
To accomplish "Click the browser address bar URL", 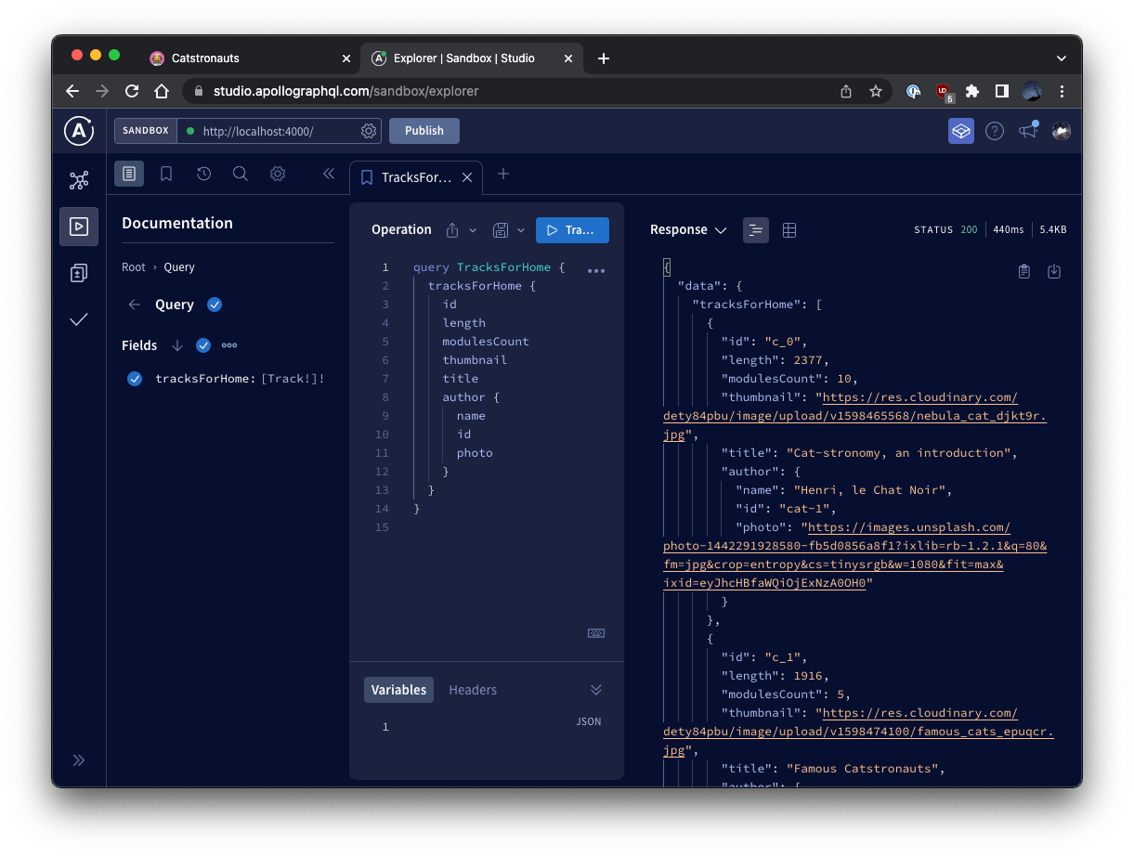I will 346,91.
